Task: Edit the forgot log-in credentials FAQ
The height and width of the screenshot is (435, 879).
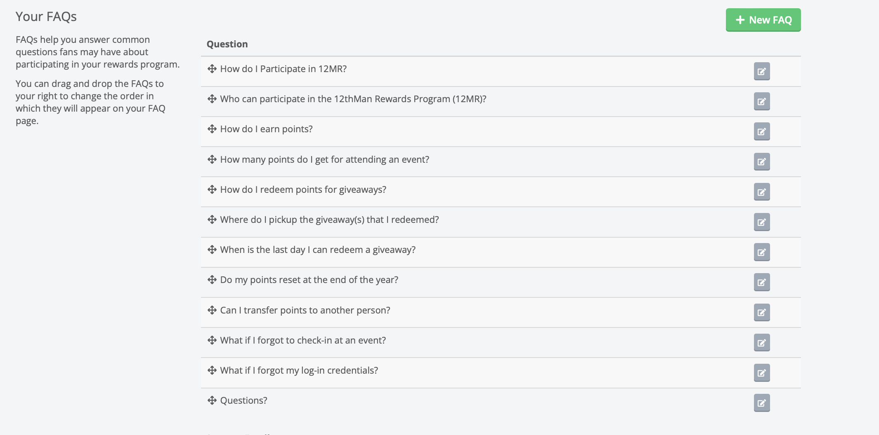Action: point(761,373)
